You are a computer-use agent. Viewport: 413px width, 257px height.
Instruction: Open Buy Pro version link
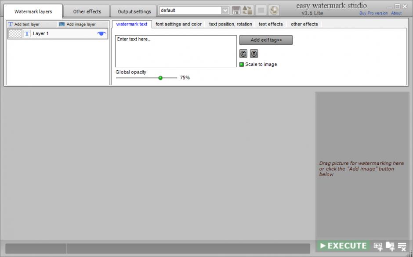click(x=373, y=13)
